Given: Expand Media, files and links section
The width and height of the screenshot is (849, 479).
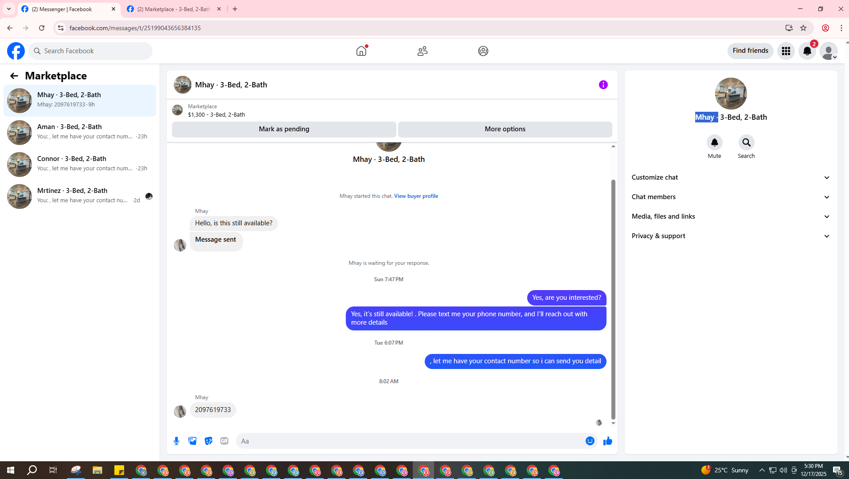Looking at the screenshot, I should (x=731, y=216).
